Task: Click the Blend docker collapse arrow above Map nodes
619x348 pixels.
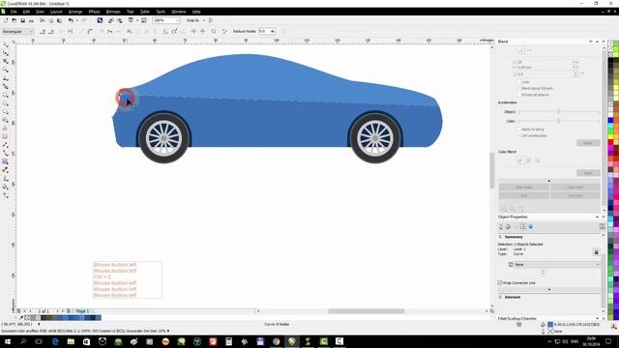Action: coord(549,181)
